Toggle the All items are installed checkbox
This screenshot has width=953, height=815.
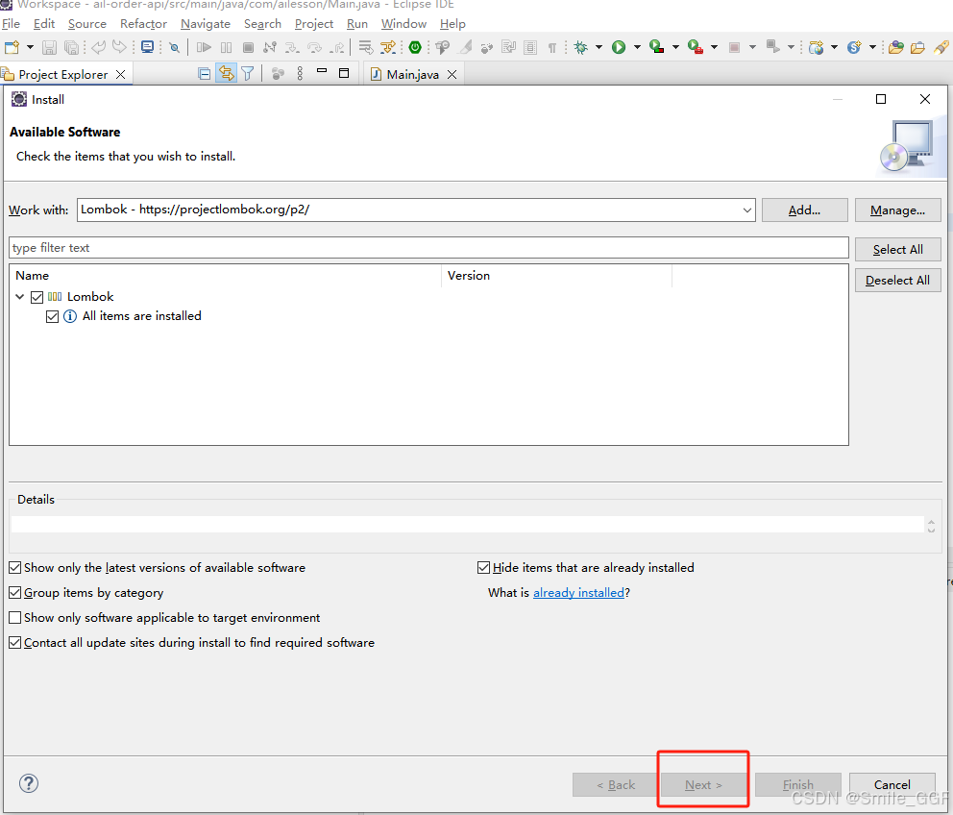[x=52, y=316]
